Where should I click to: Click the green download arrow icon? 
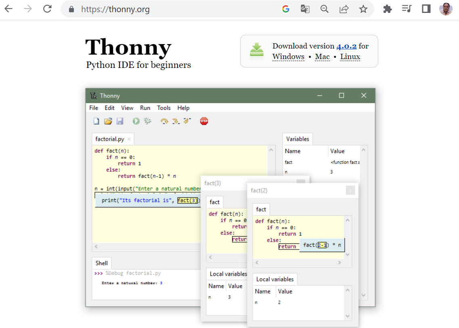click(x=257, y=51)
